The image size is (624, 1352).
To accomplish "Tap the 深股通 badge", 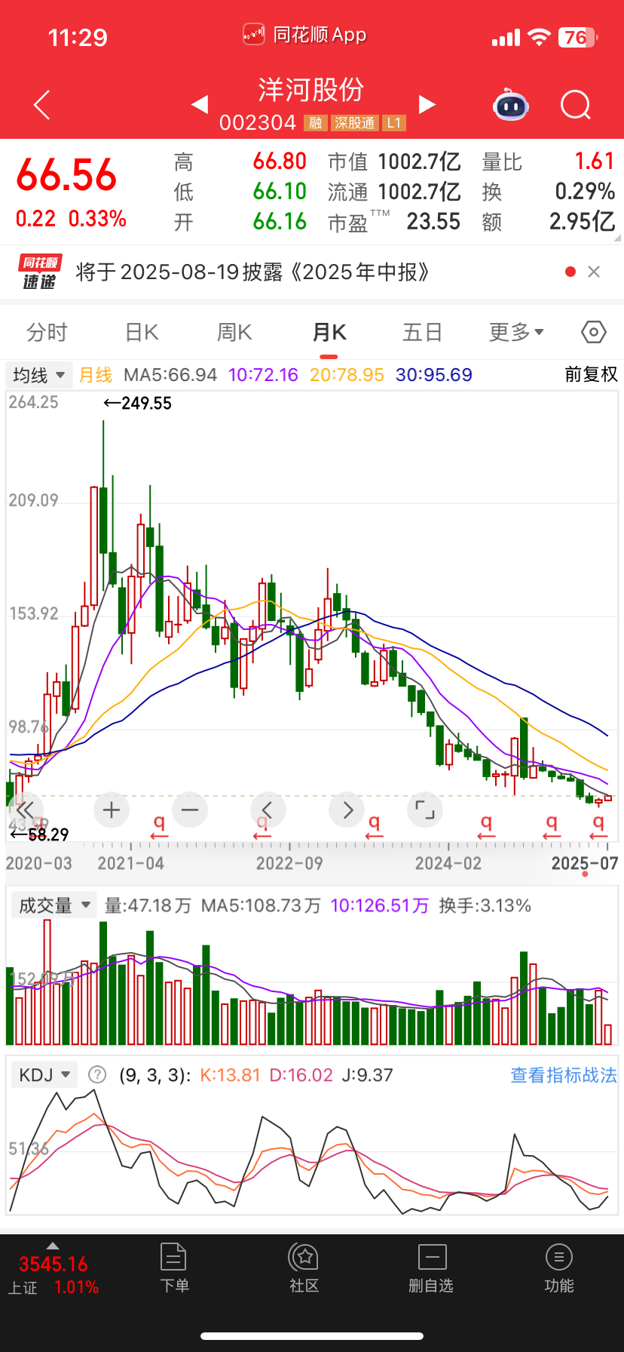I will point(354,123).
